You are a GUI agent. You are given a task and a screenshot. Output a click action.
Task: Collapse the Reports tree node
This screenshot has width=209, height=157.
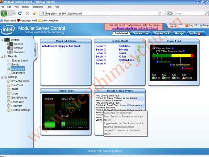[2, 57]
